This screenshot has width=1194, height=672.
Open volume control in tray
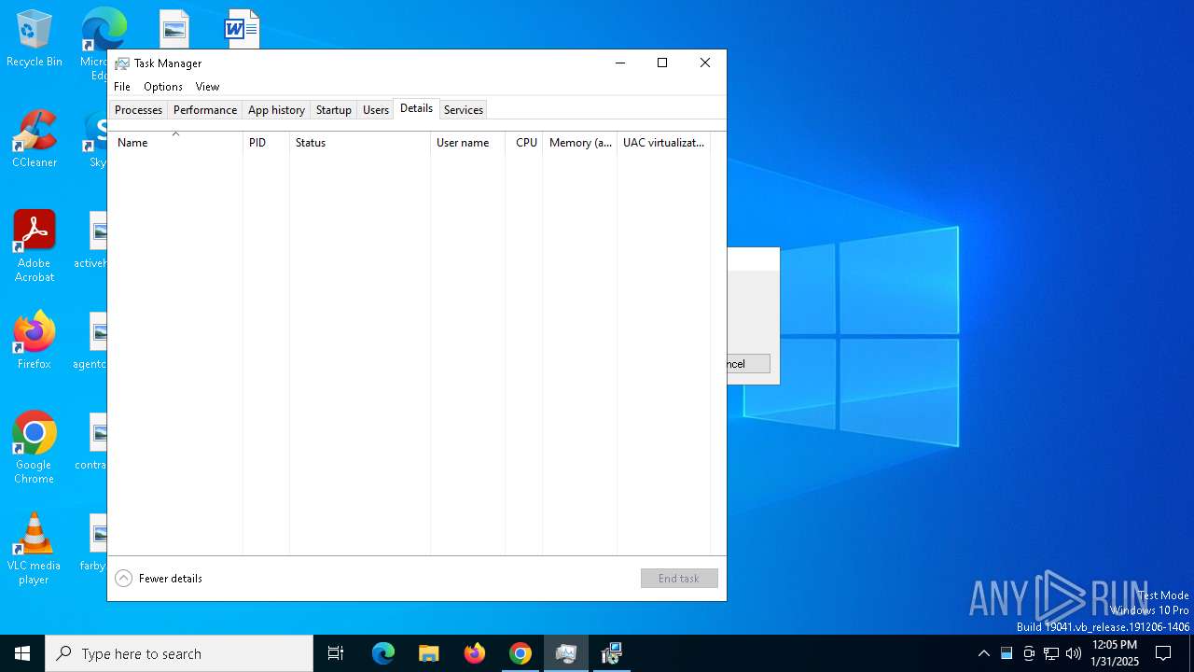1074,653
